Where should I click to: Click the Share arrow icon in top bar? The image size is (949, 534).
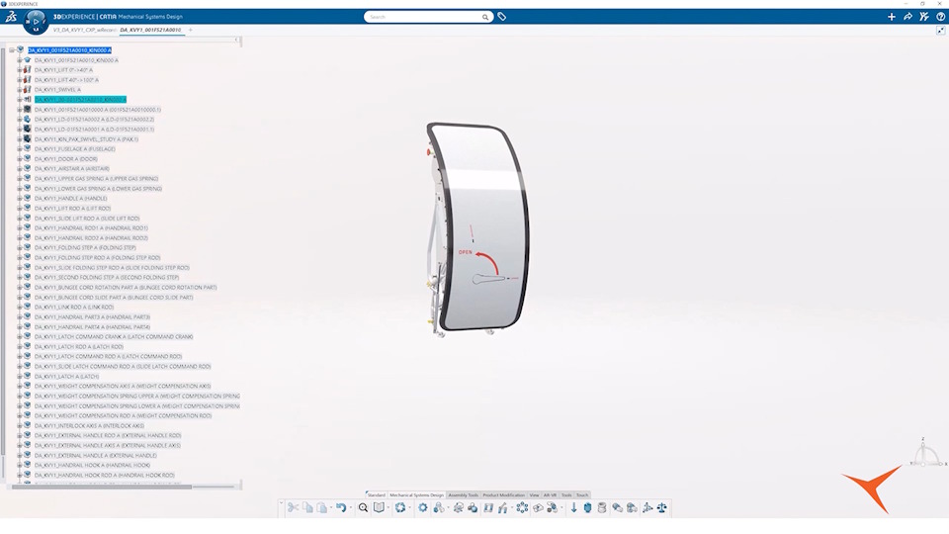click(907, 17)
